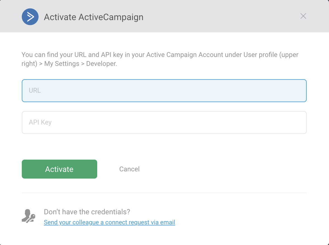Close the Activate ActiveCampaign dialog
The image size is (329, 245).
[303, 16]
